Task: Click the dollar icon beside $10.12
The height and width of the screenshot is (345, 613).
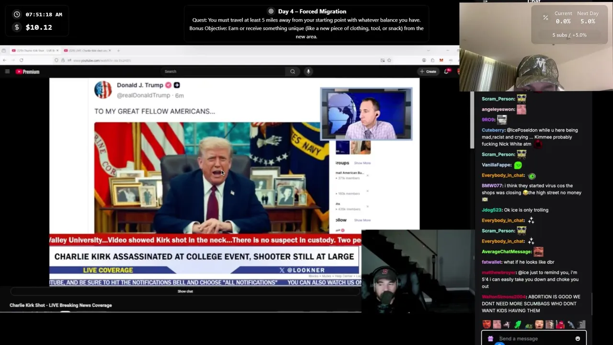Action: [17, 27]
